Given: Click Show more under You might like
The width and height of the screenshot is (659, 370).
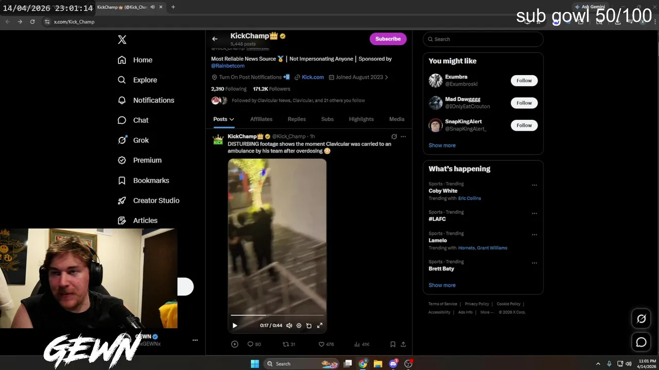Looking at the screenshot, I should coord(442,145).
